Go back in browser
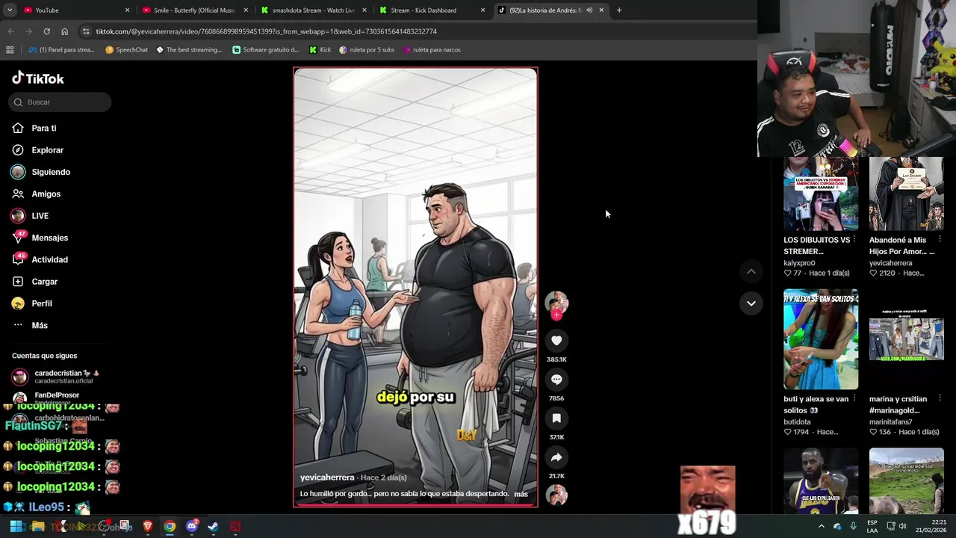Screen dimensions: 956x538 [10, 31]
